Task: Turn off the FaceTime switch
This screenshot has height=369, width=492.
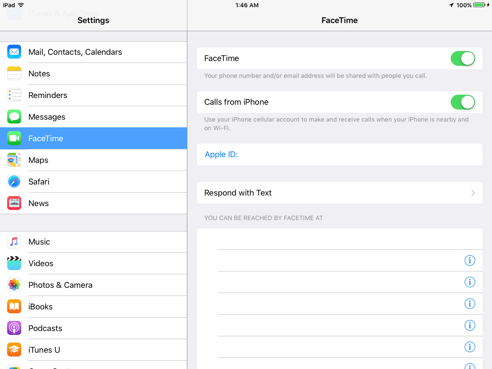Action: point(463,58)
